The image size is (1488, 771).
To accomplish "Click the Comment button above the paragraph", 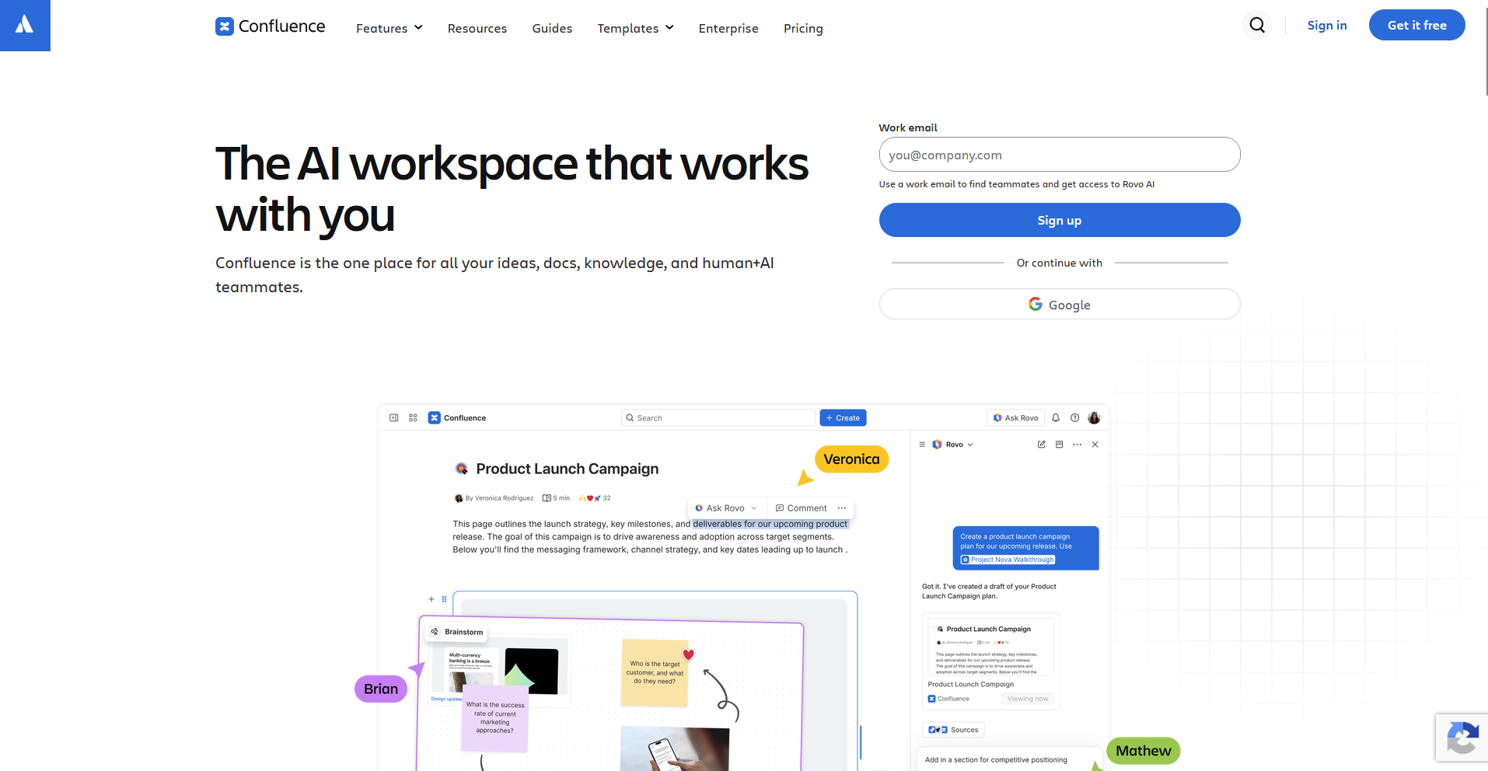I will [802, 508].
